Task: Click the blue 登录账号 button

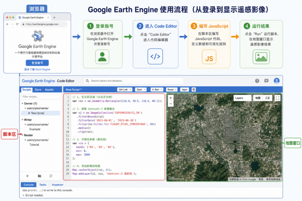Action: tap(37, 63)
